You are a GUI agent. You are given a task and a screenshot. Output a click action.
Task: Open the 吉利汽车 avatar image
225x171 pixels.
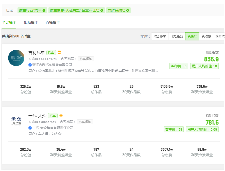16,58
